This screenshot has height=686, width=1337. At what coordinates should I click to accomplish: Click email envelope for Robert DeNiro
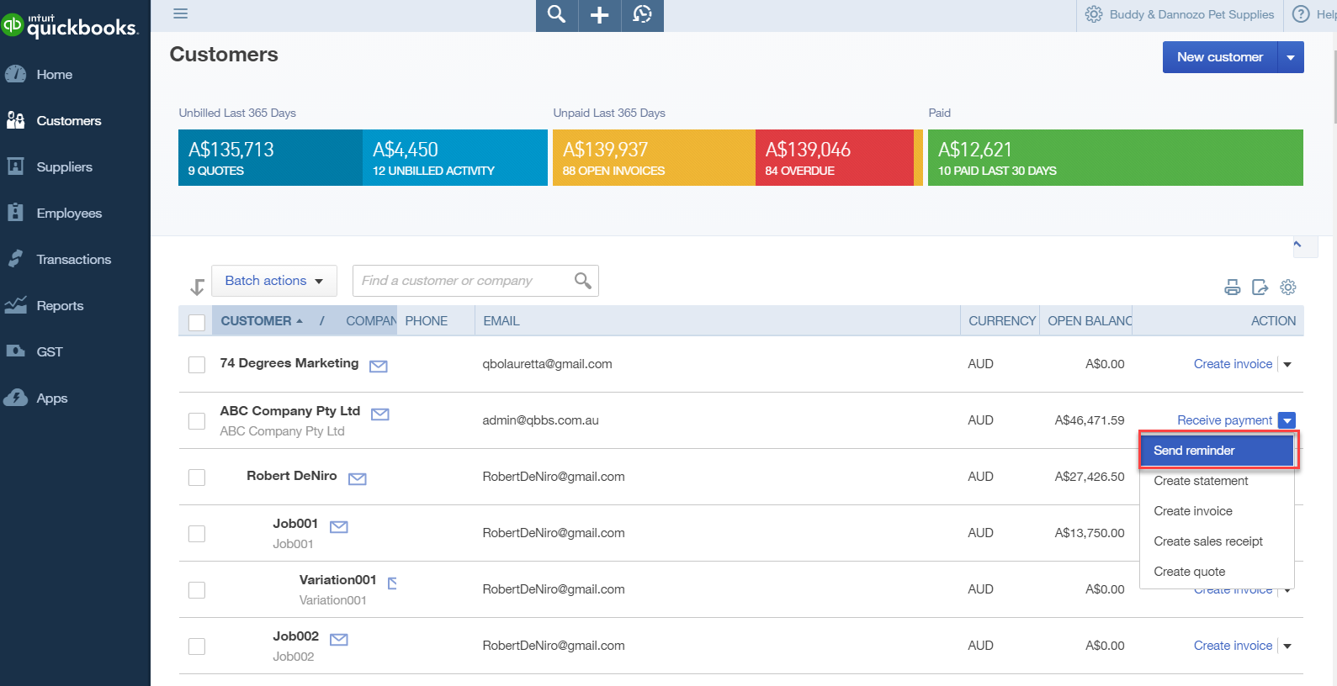(358, 478)
